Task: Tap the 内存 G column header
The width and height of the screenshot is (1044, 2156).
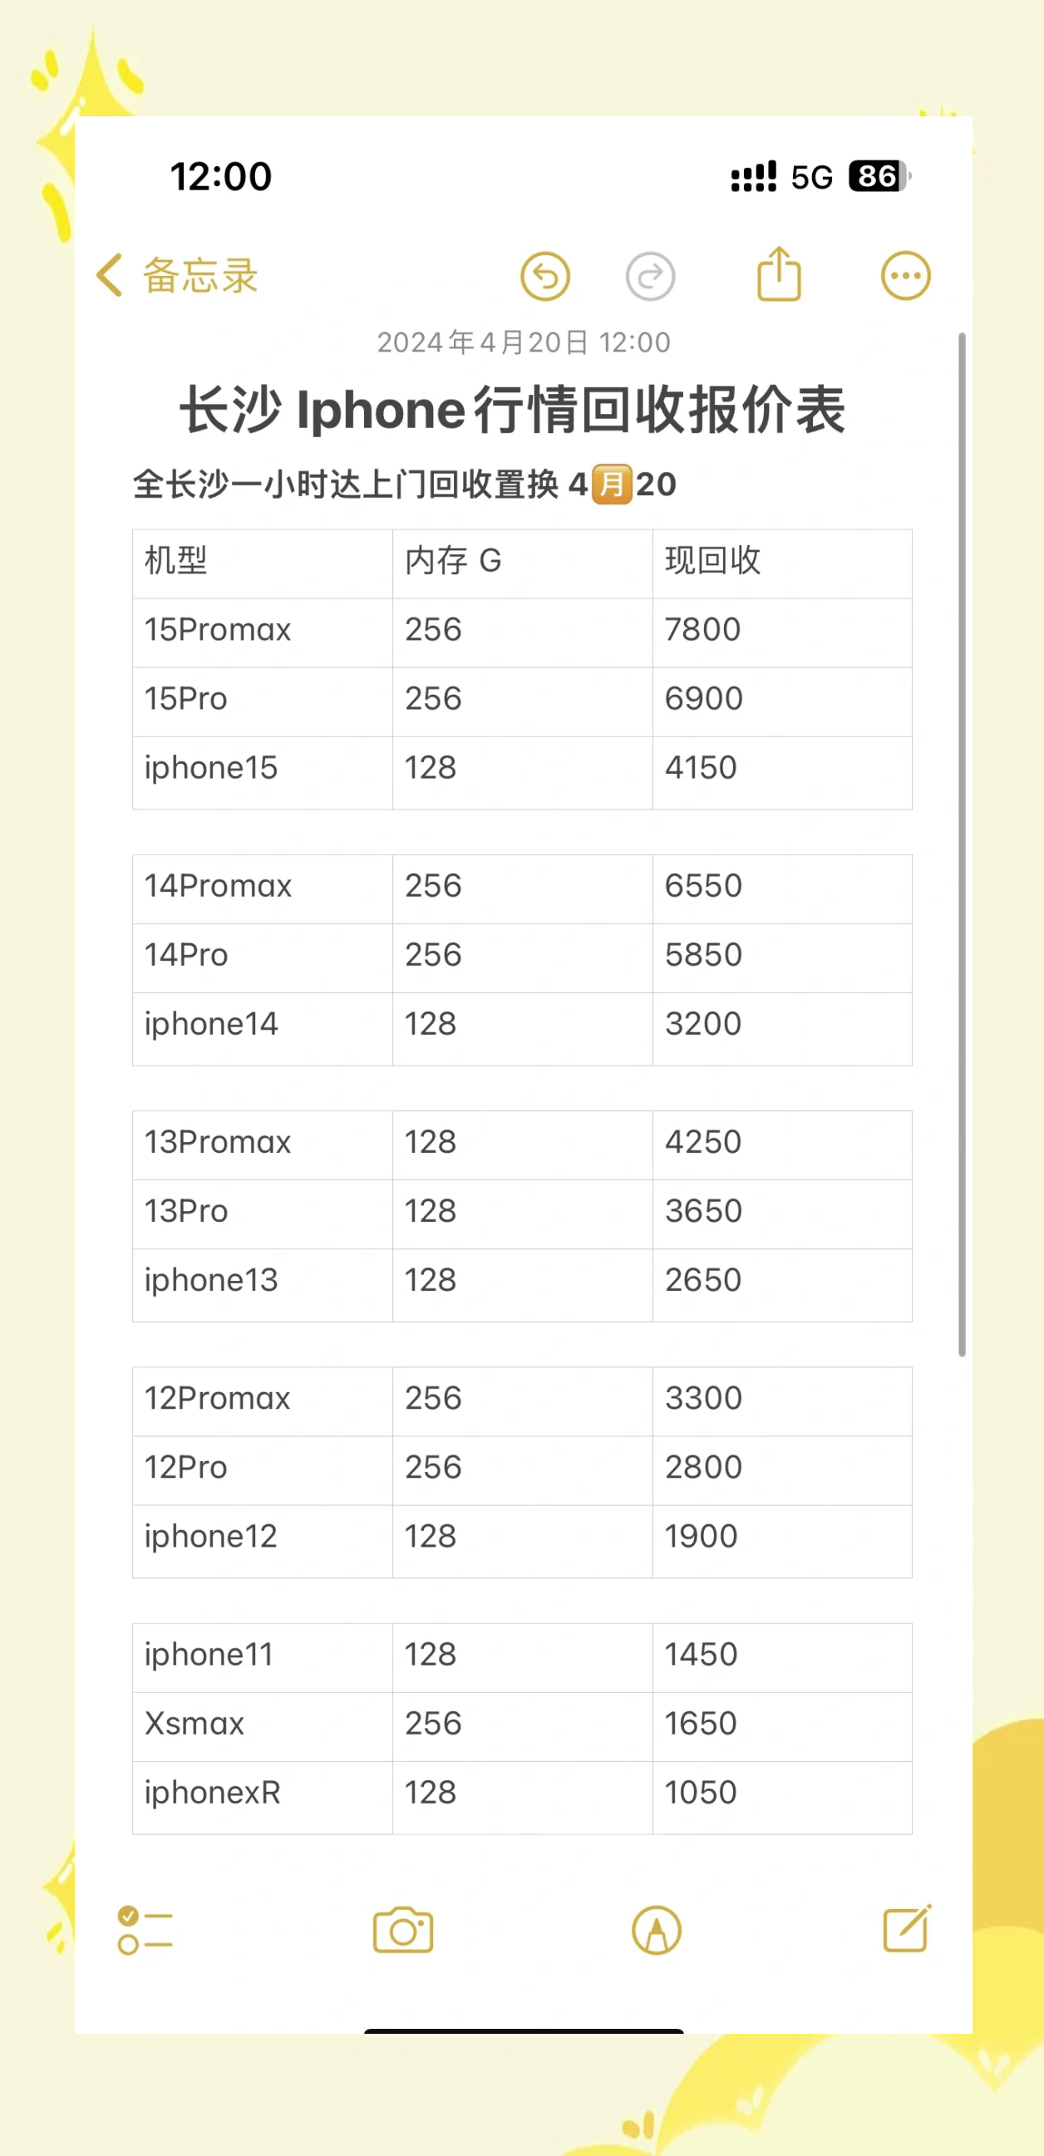Action: point(521,562)
